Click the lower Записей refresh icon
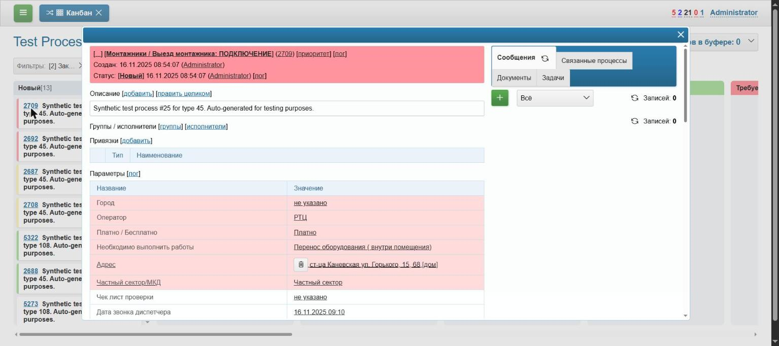 (634, 121)
